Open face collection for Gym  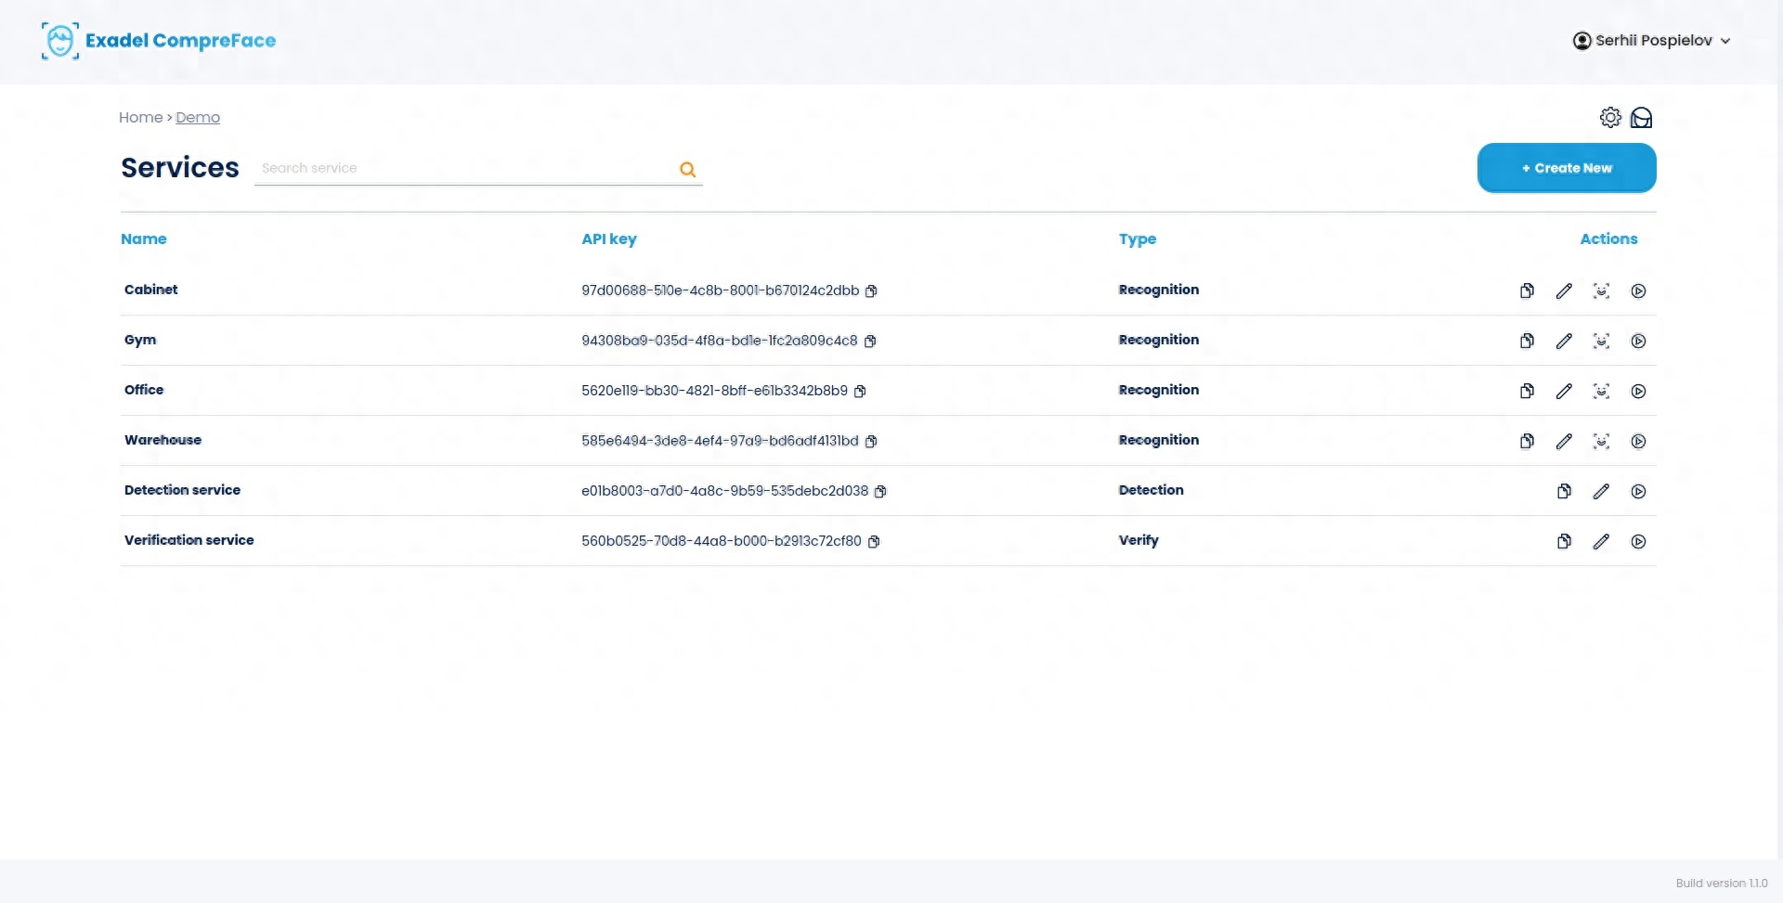[1601, 342]
